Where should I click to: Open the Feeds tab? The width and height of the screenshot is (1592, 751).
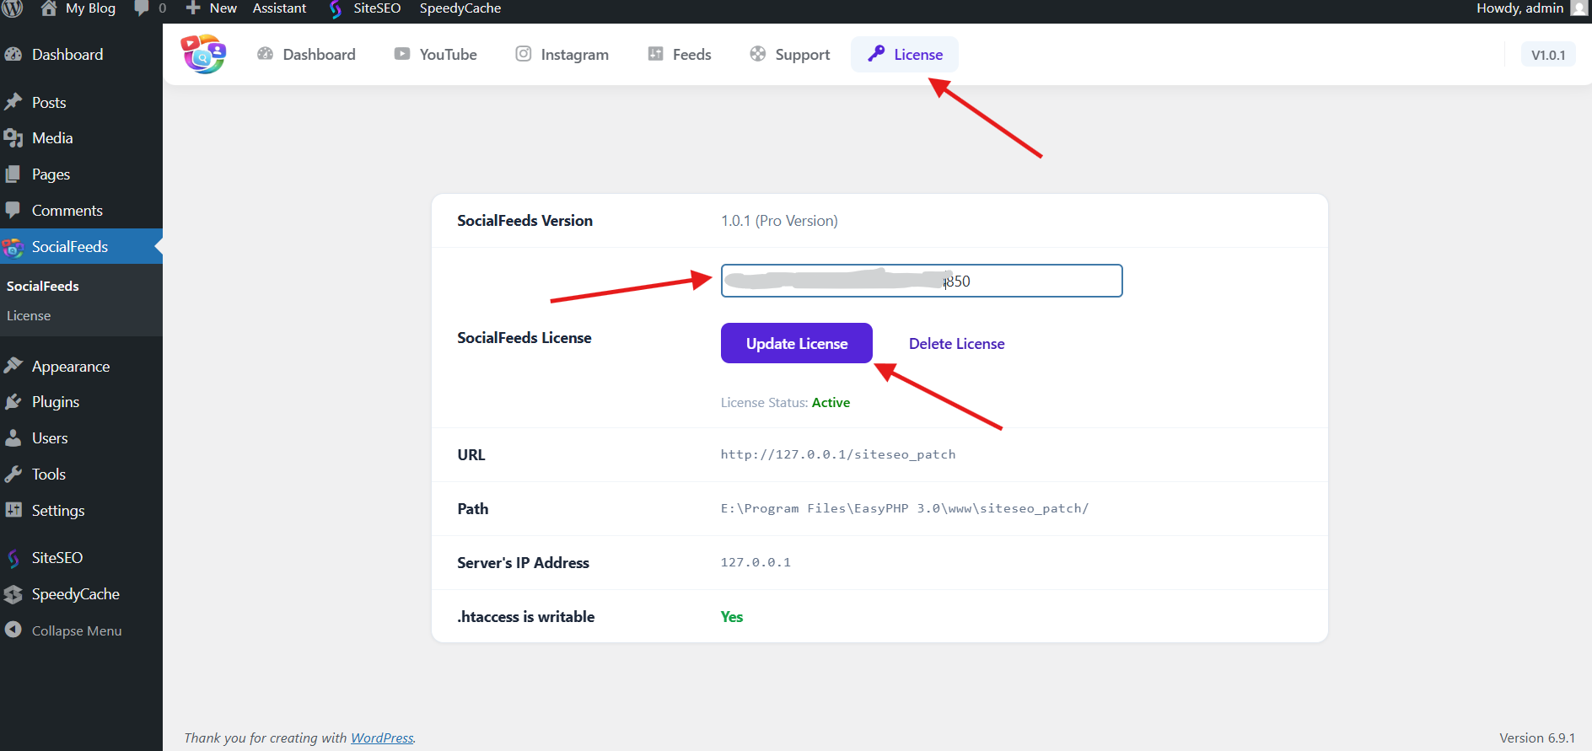680,54
